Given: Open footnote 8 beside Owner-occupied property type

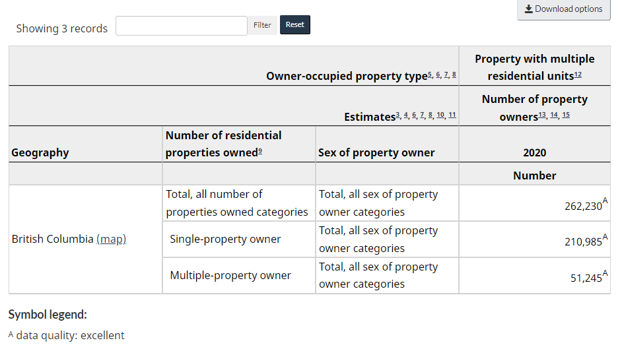Looking at the screenshot, I should click(454, 75).
